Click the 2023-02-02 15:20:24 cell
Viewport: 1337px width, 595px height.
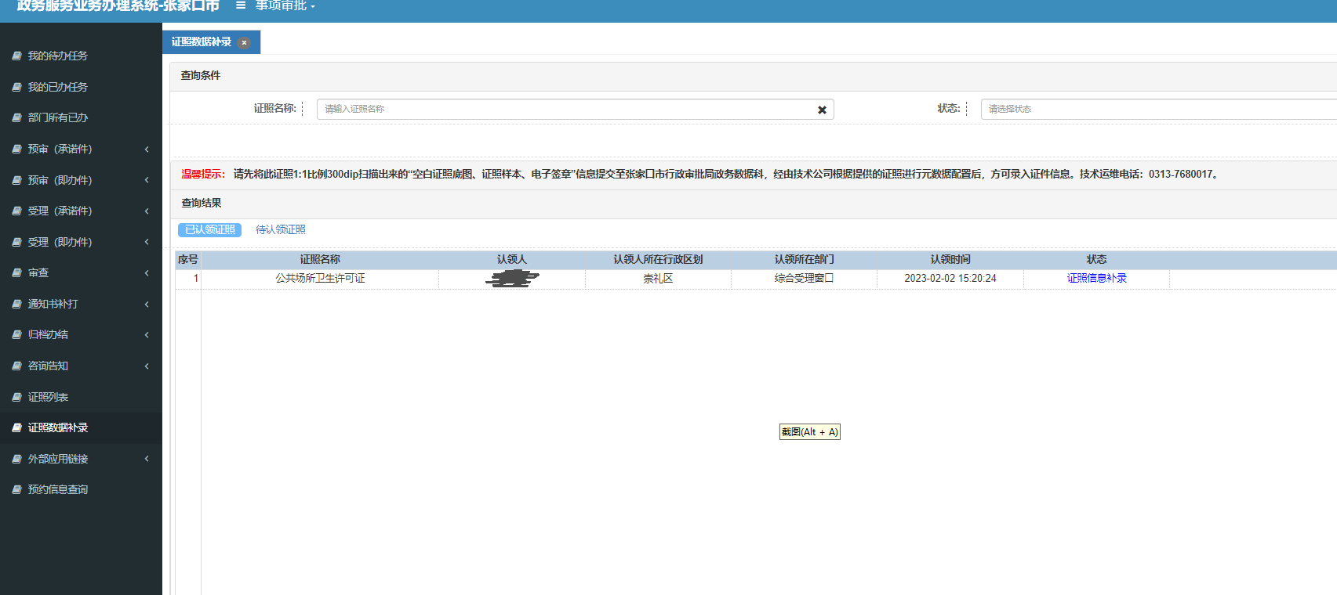point(950,278)
